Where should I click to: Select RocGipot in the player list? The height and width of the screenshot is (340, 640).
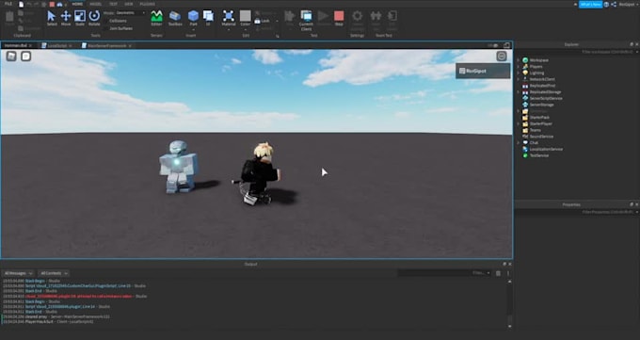pyautogui.click(x=483, y=71)
